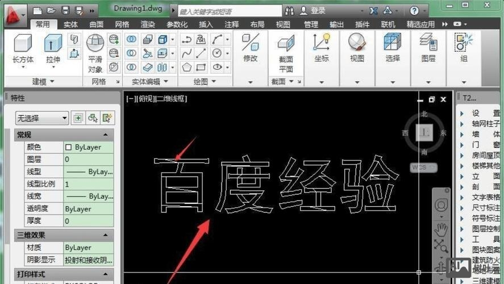Open the AutoCAD application menu button

click(x=15, y=14)
